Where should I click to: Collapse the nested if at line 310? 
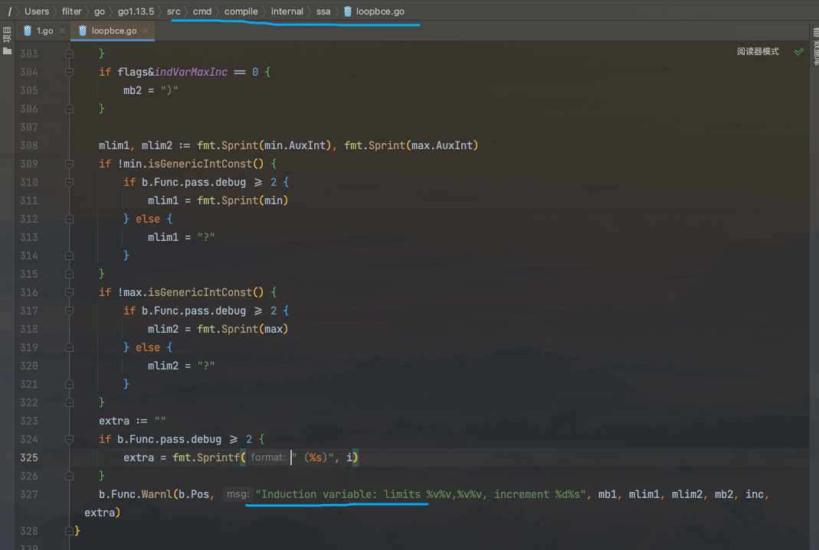tap(69, 183)
